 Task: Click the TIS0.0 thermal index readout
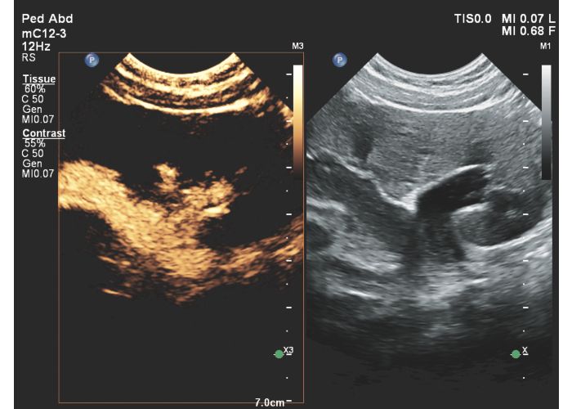(x=472, y=18)
